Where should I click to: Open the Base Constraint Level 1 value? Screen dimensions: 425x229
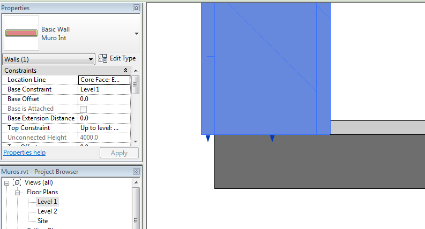[104, 89]
